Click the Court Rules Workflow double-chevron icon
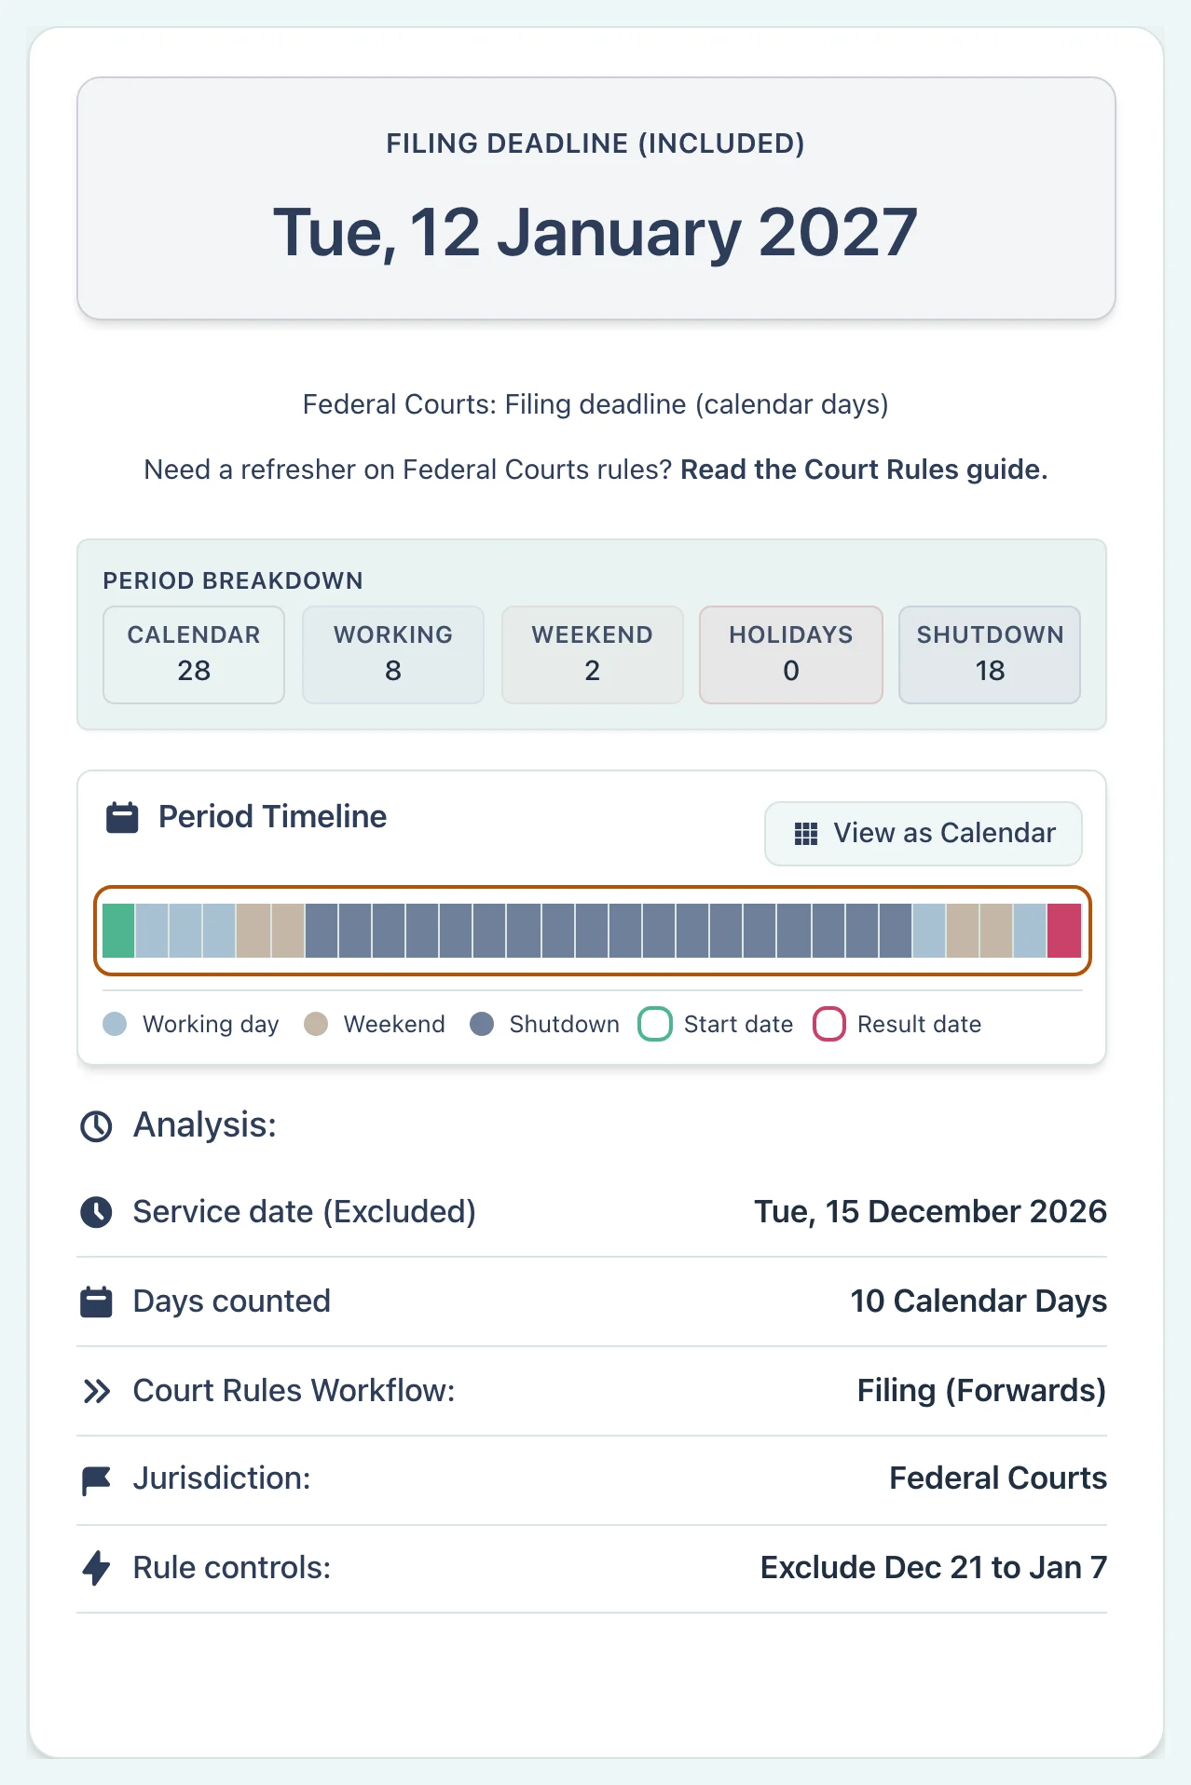 pos(96,1391)
